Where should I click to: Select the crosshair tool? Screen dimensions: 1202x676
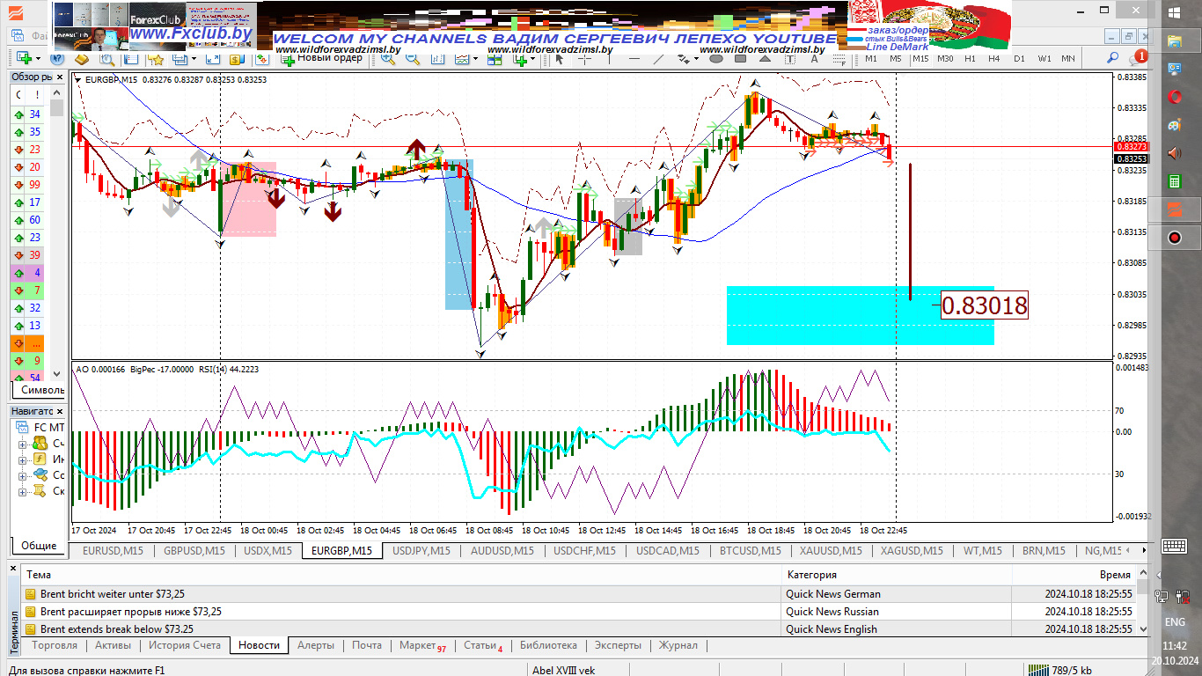584,58
